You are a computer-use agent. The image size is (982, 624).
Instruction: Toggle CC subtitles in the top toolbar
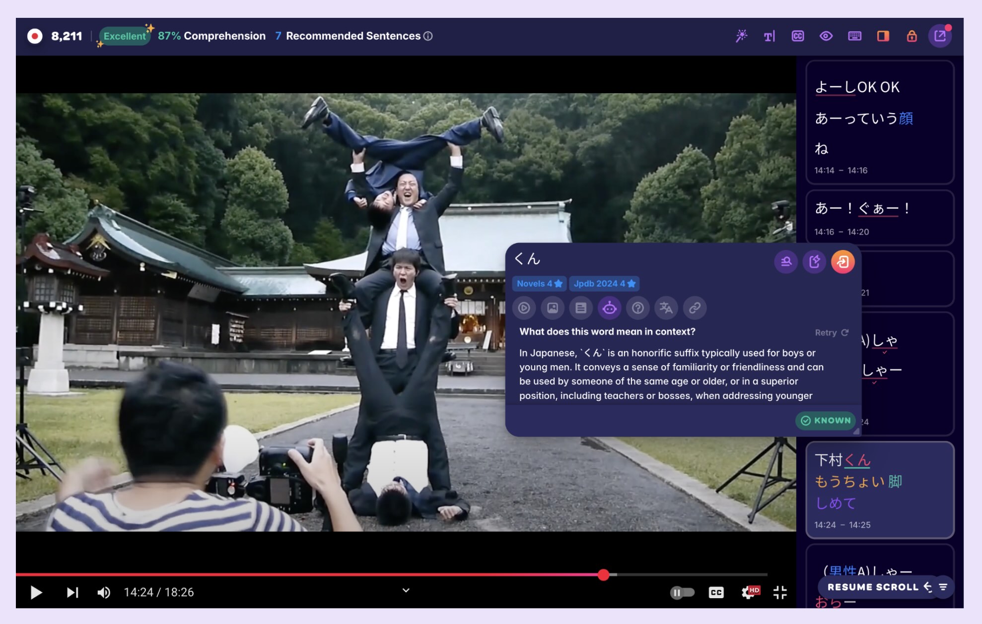click(798, 36)
